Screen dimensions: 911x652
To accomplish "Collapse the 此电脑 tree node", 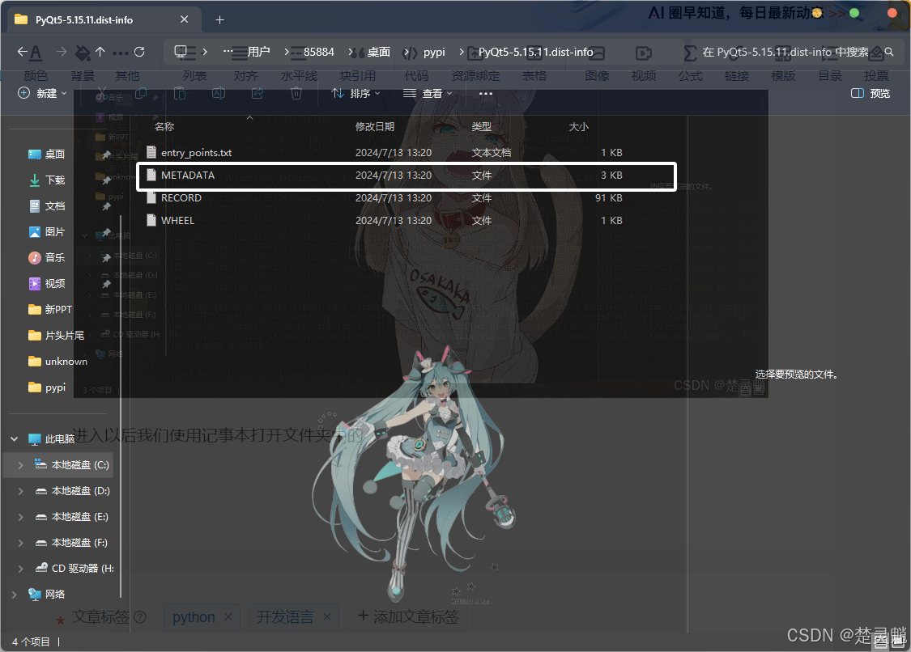I will tap(14, 439).
